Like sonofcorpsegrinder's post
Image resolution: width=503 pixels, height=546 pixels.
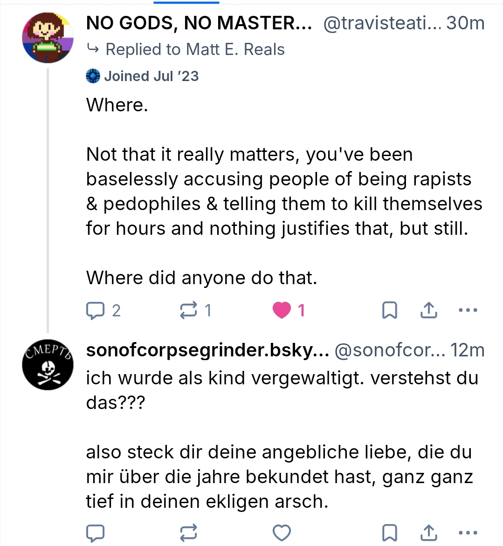tap(282, 533)
